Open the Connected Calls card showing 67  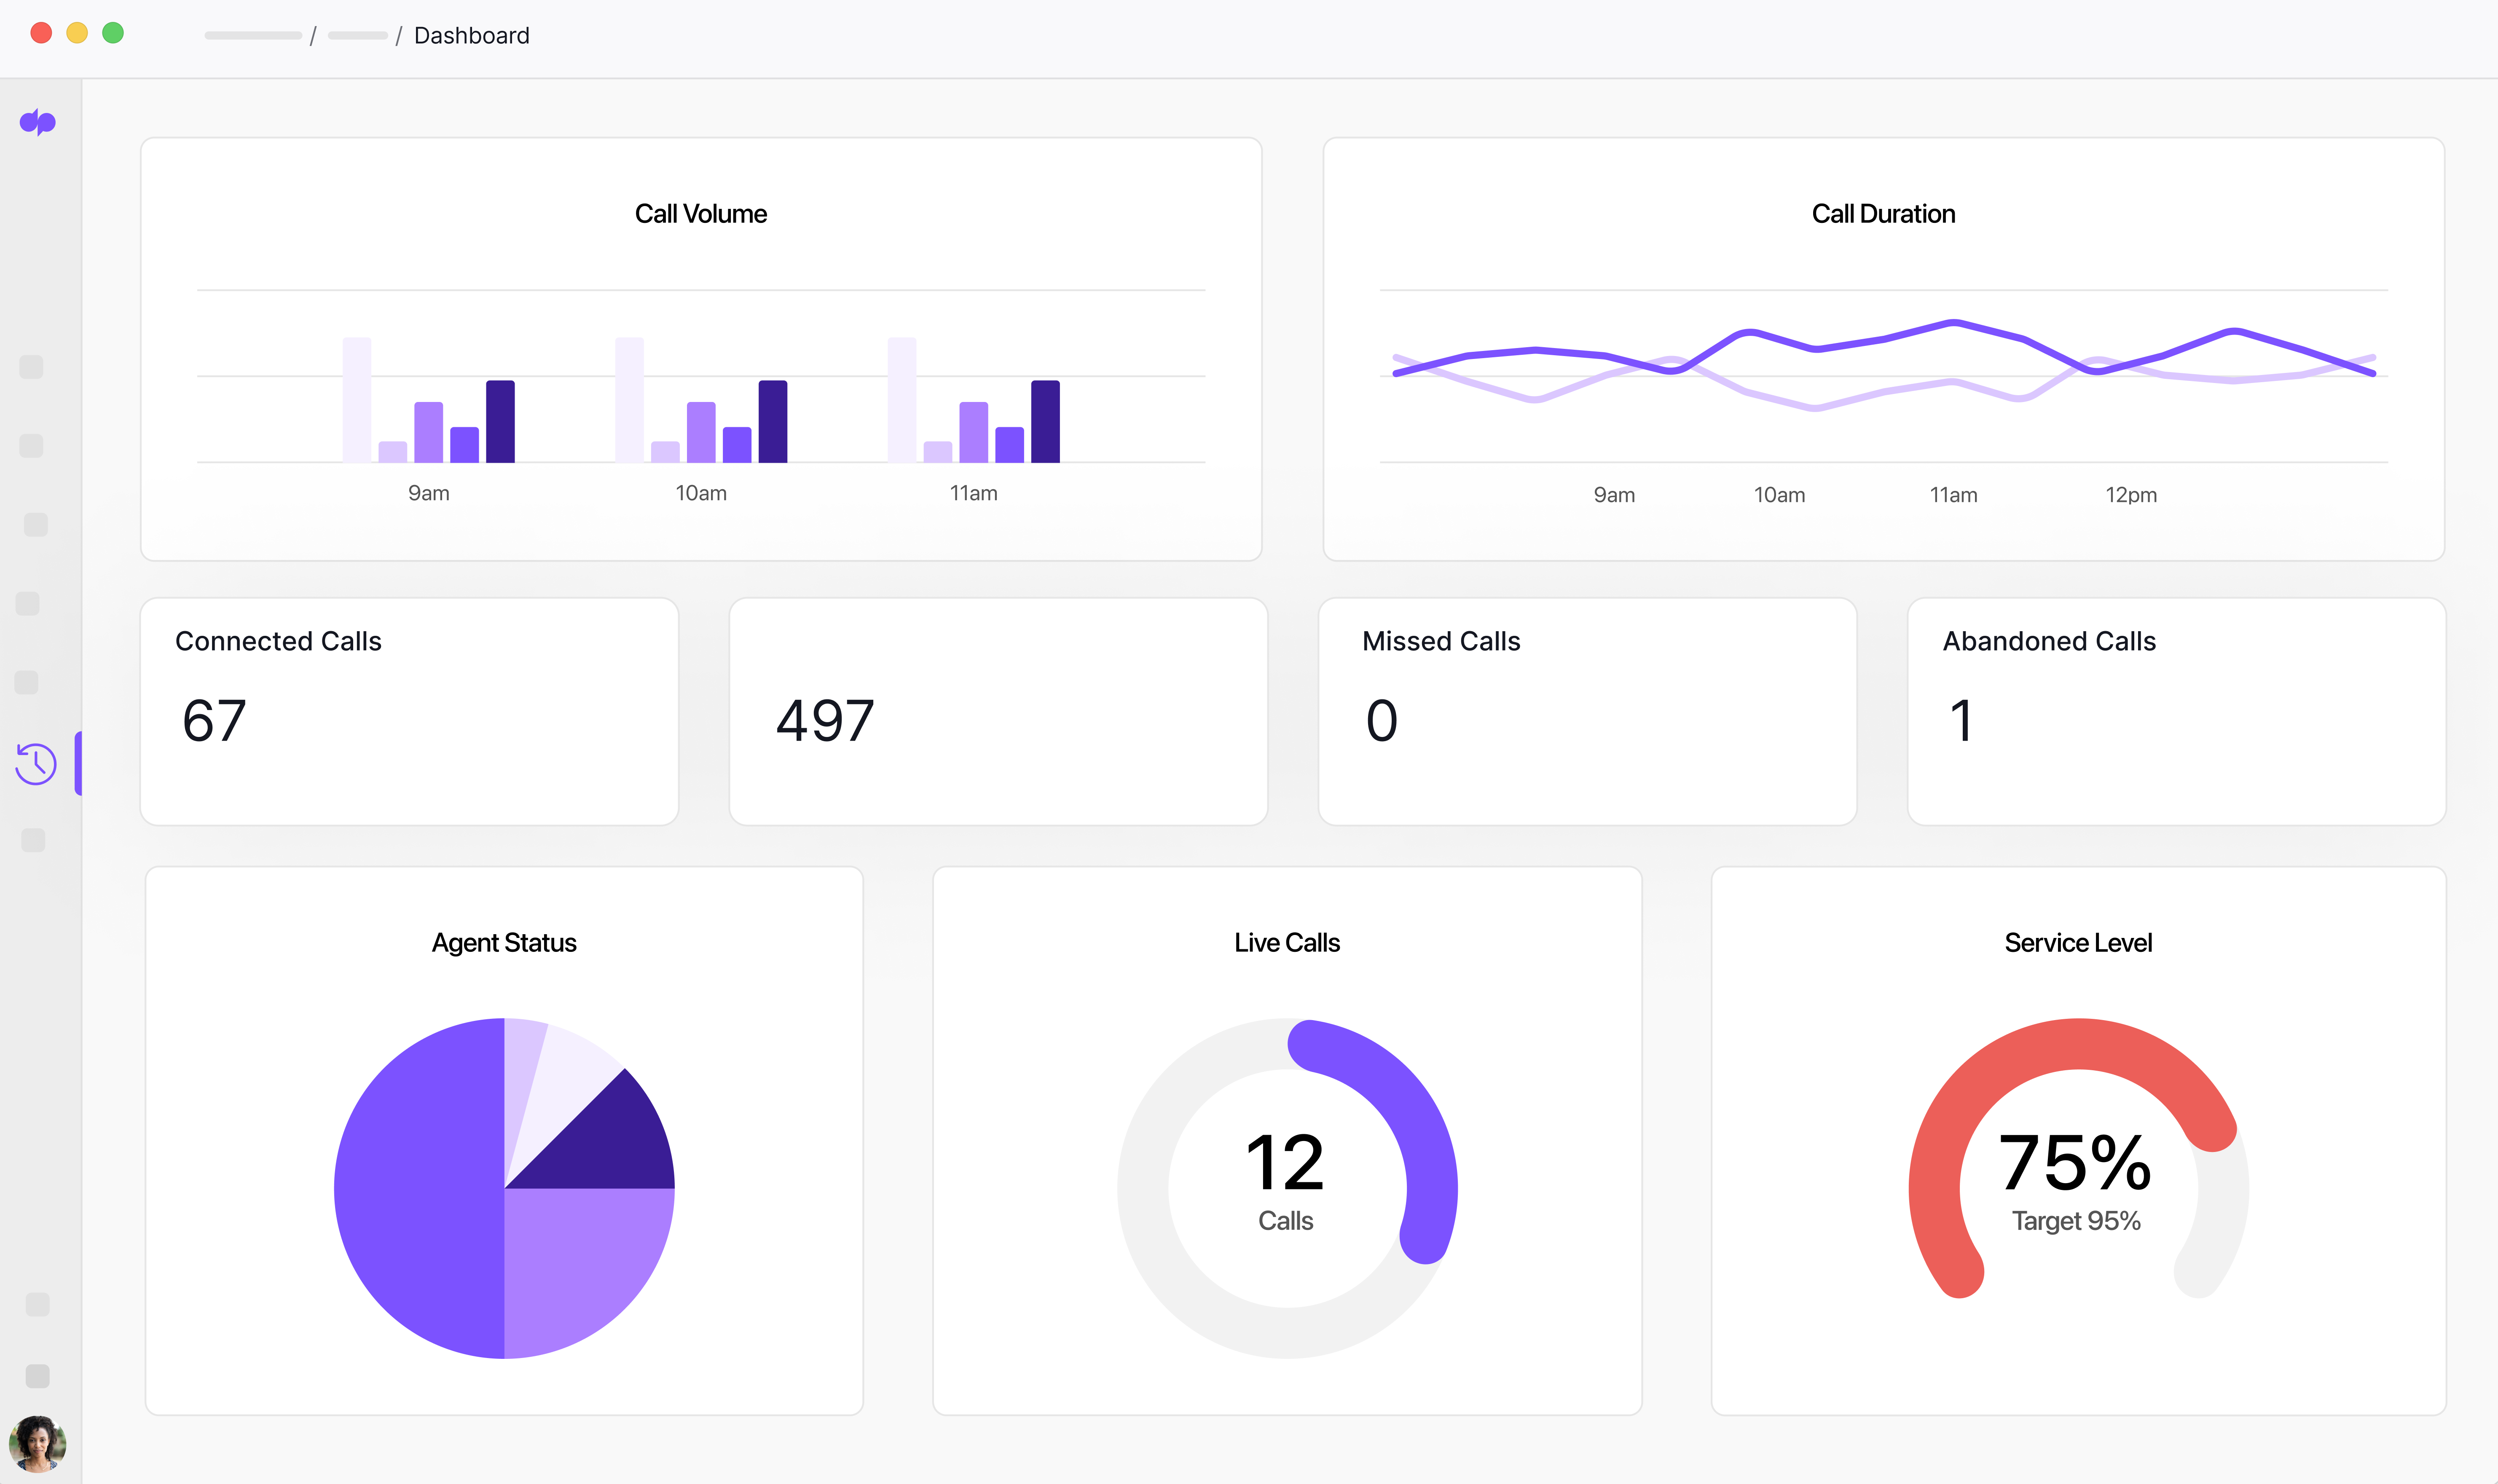point(409,711)
